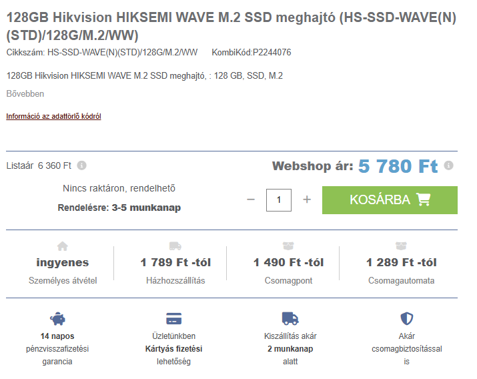Click the 1 490 Ft -tól price
477x379 pixels.
click(288, 262)
